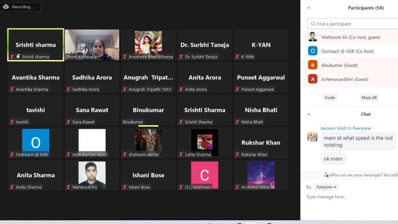
Task: Click muted mic icon beside Sana Rawat label
Action: tap(68, 122)
